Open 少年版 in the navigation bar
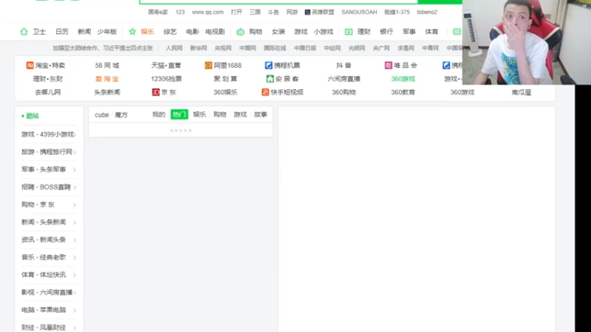The width and height of the screenshot is (591, 332). pos(106,32)
